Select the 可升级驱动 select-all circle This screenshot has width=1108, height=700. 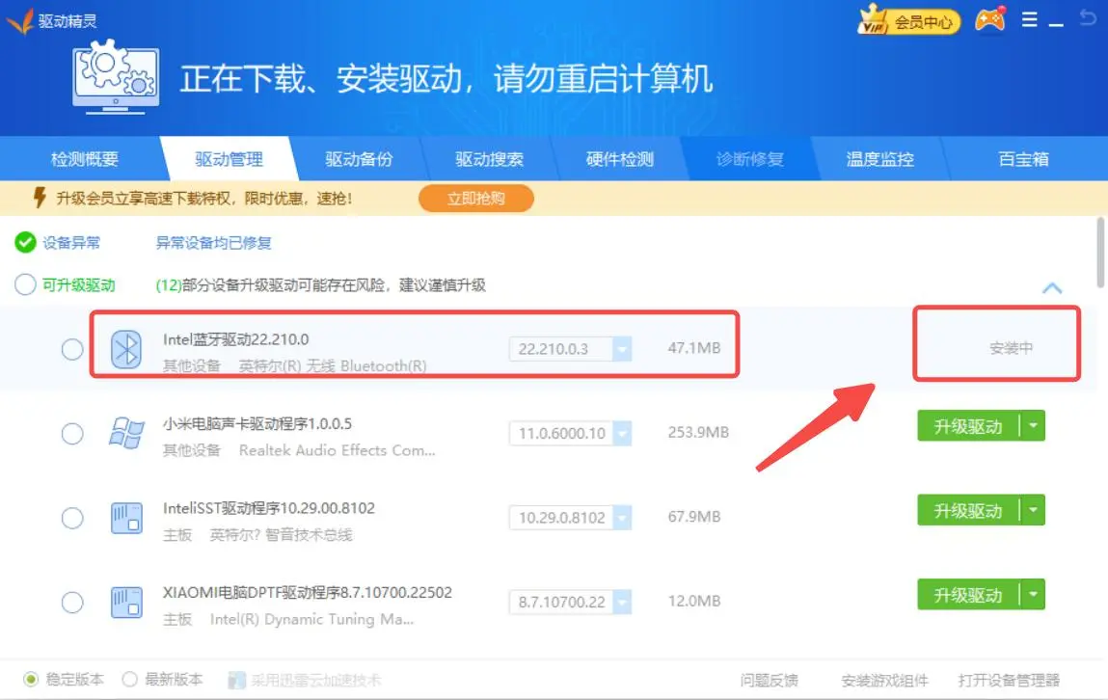tap(25, 284)
